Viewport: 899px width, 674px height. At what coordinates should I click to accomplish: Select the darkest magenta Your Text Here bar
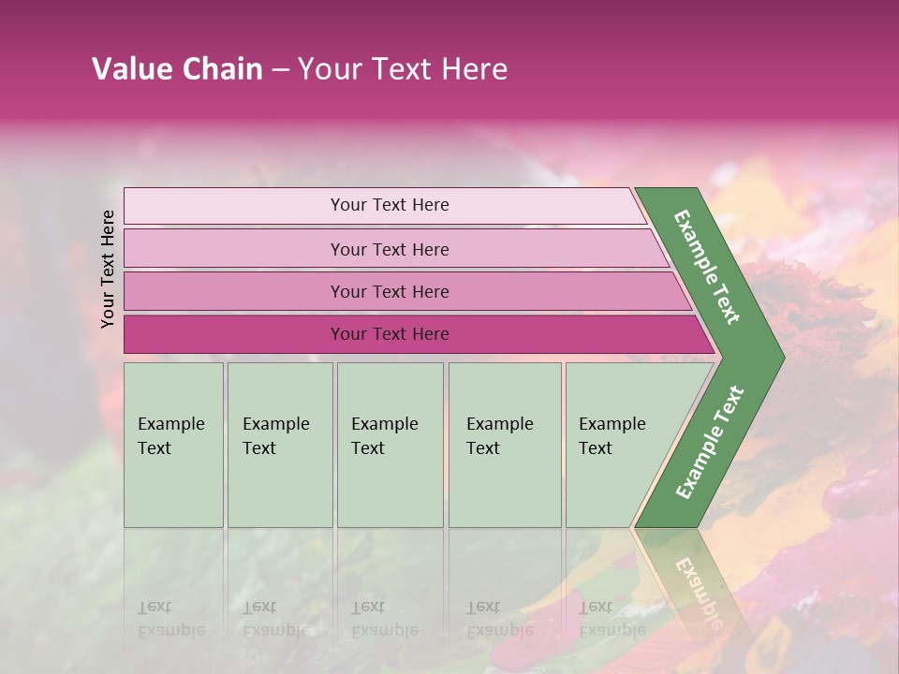click(x=389, y=334)
